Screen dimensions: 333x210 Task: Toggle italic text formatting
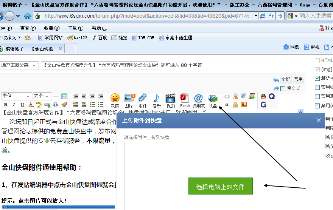[x=14, y=105]
